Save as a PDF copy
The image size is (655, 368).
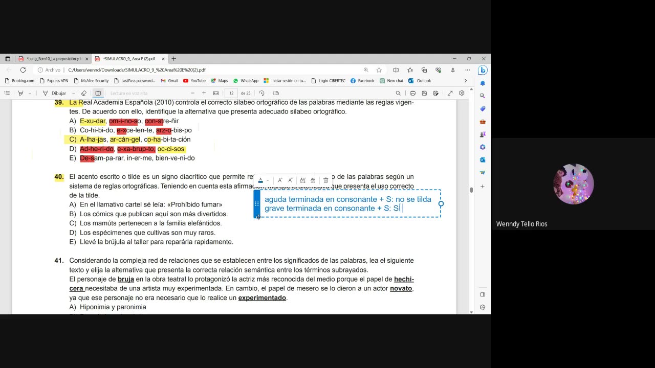click(436, 93)
